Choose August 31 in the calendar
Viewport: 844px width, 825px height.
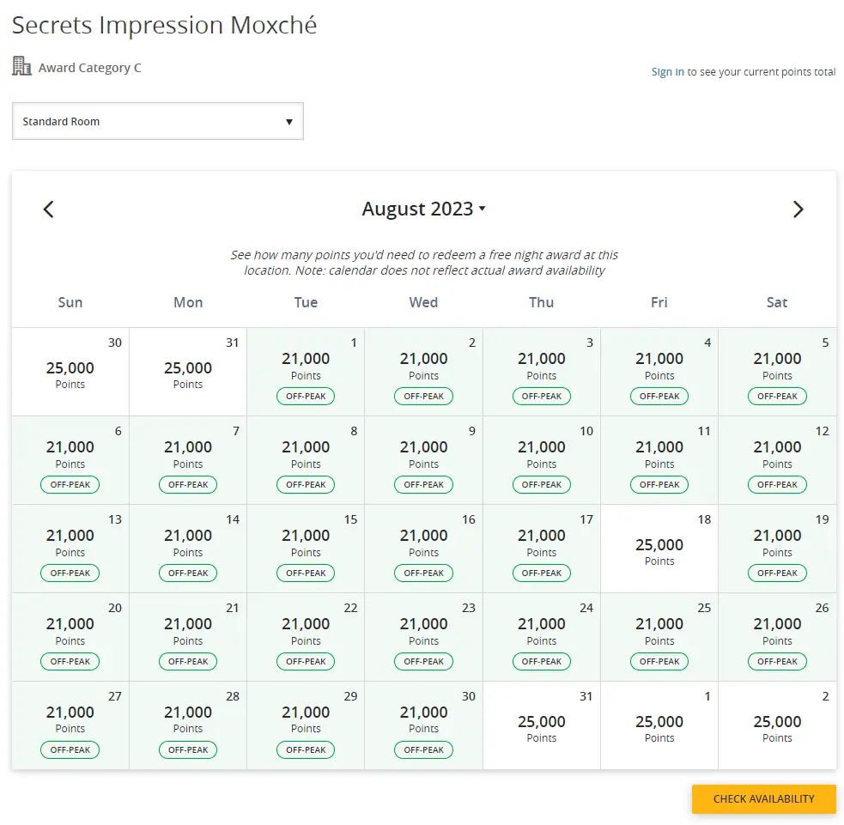[542, 725]
